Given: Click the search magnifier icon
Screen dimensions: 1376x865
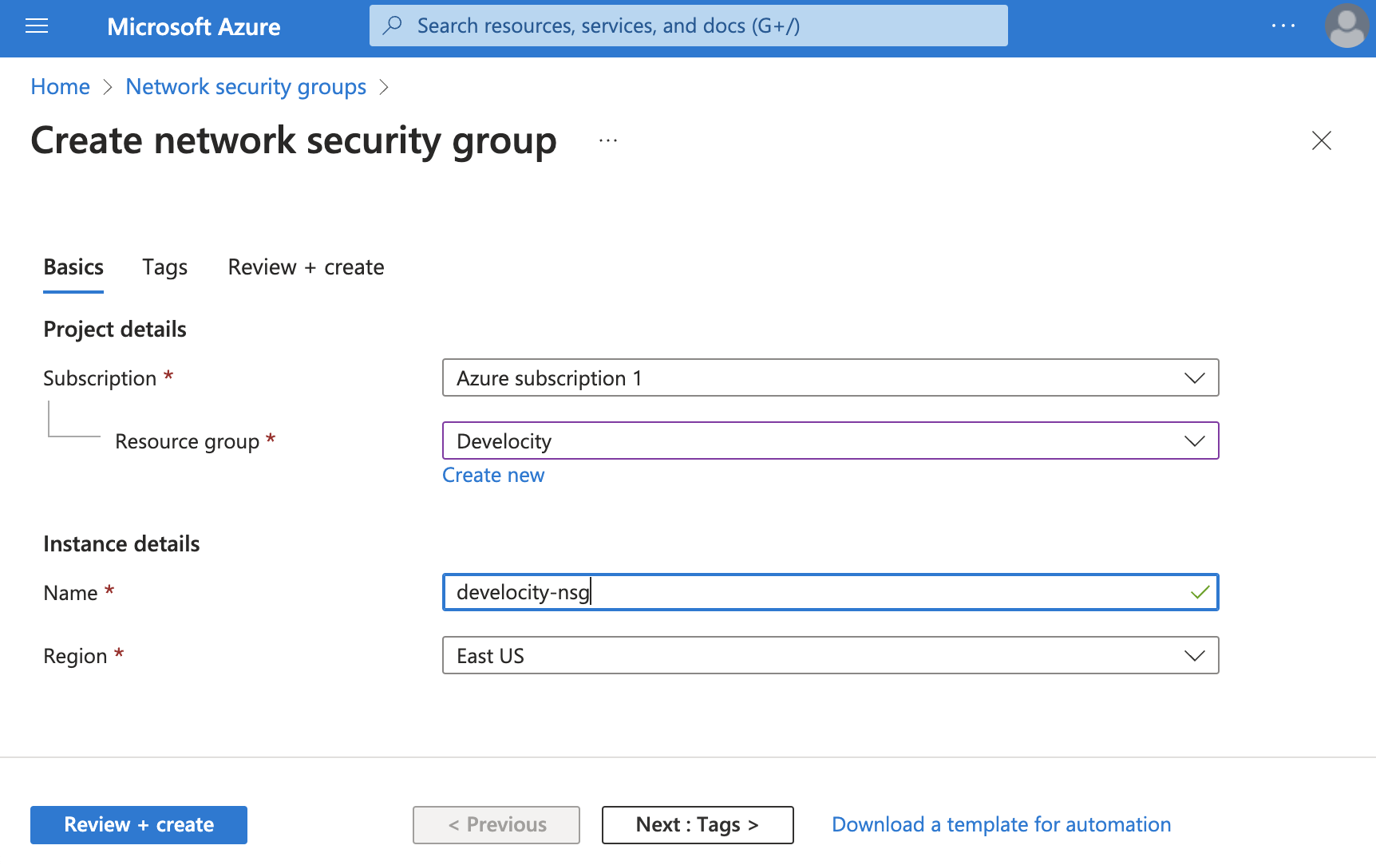Looking at the screenshot, I should 392,25.
